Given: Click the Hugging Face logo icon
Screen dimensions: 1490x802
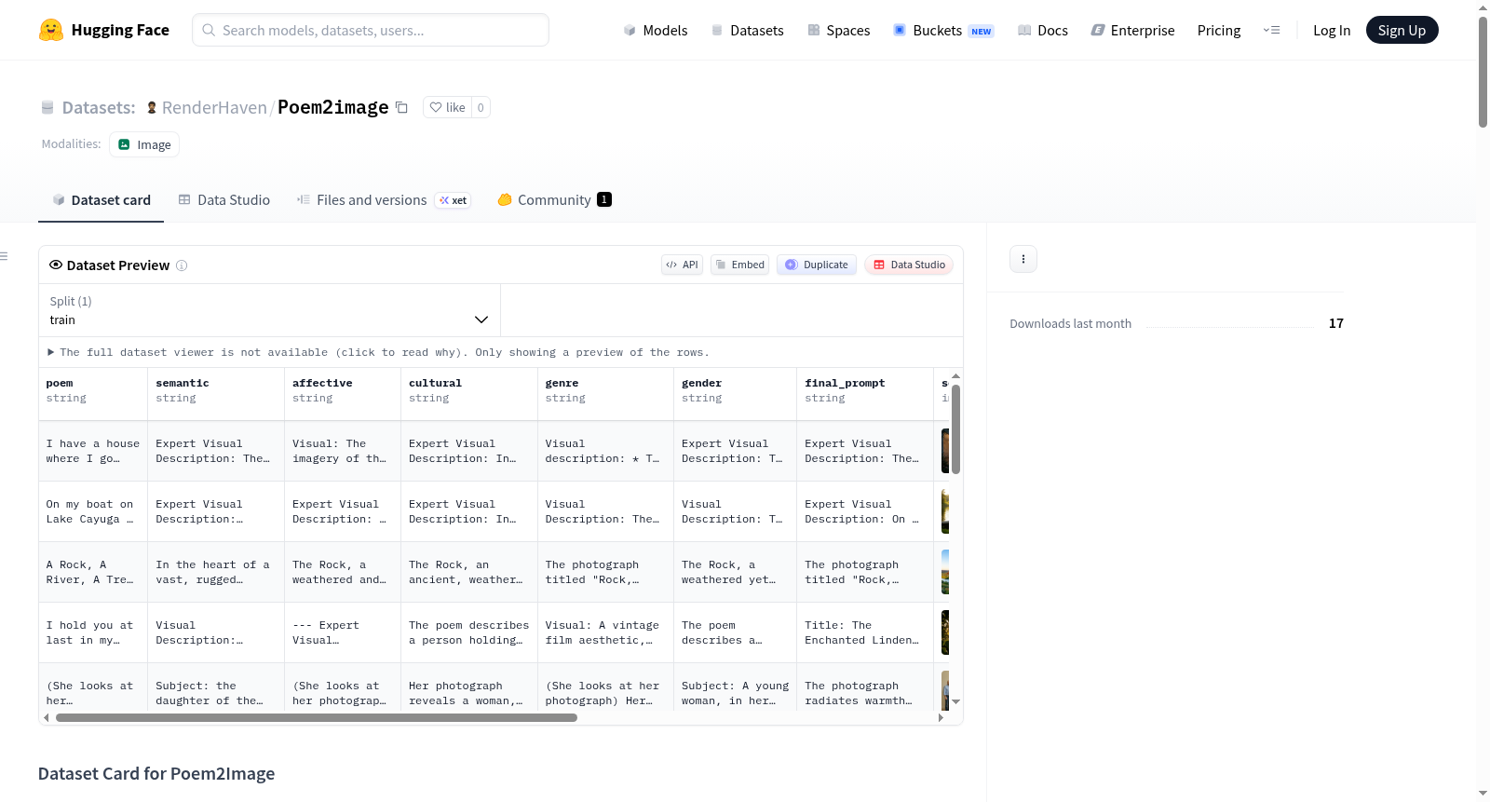Looking at the screenshot, I should click(51, 30).
